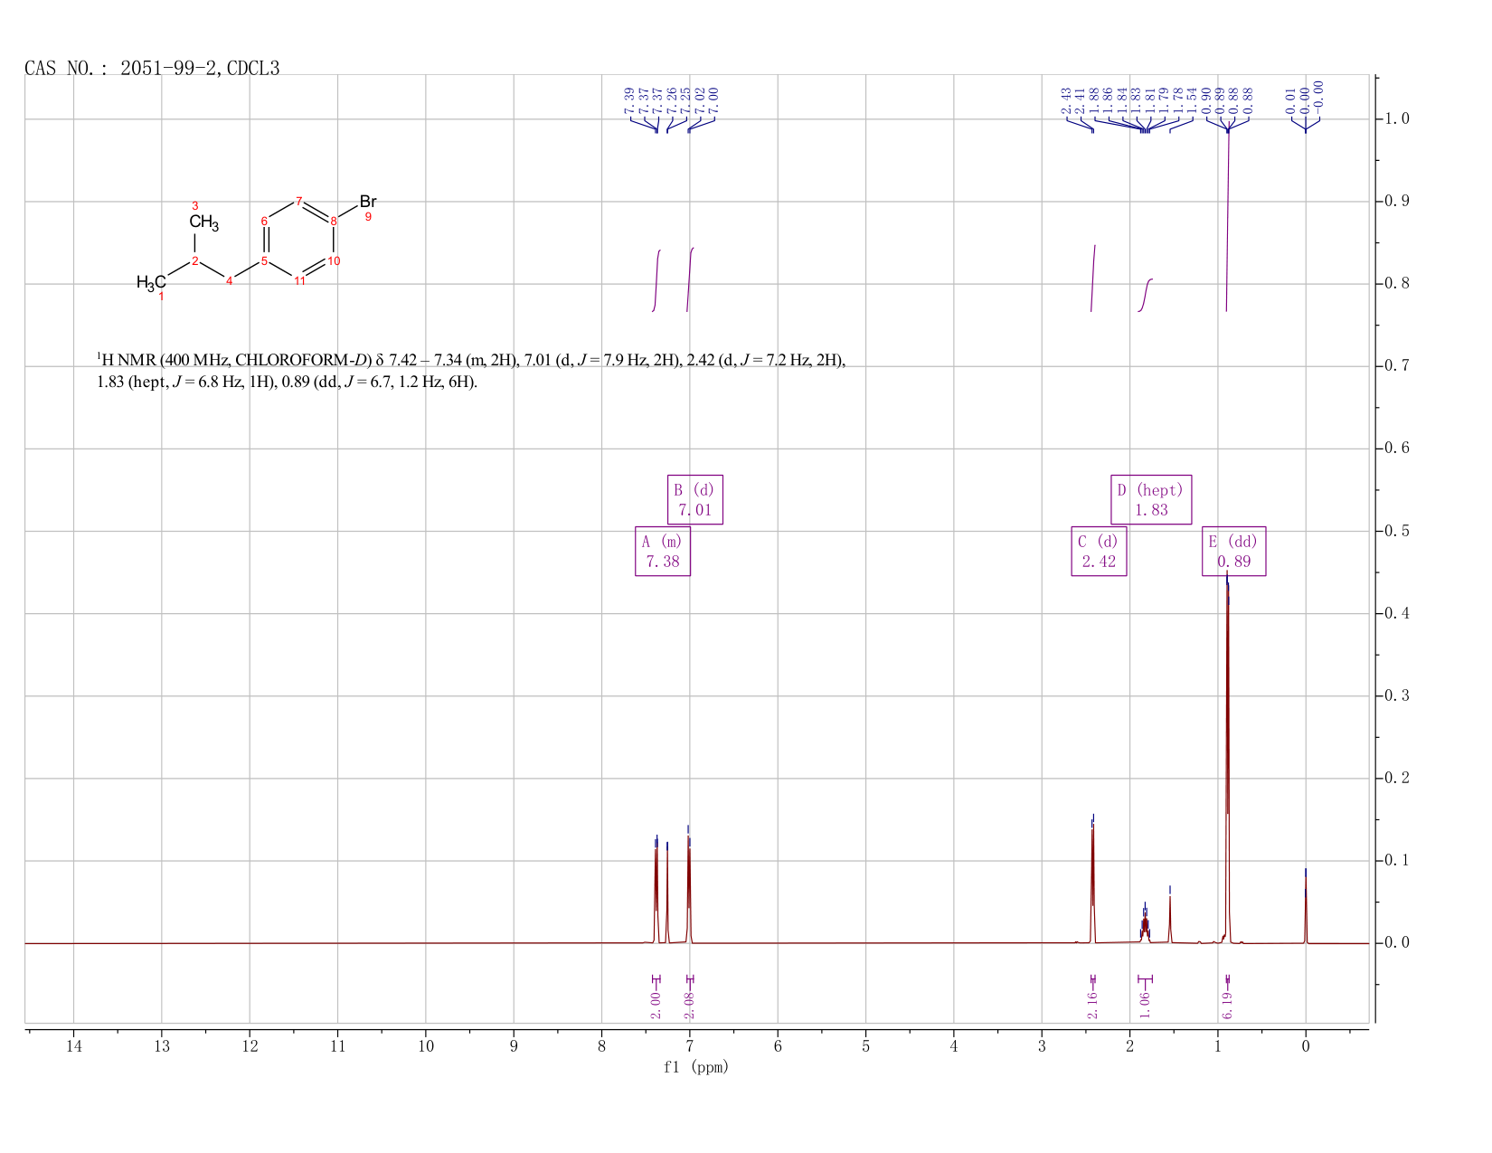Click the atom number 8 in the ring
The width and height of the screenshot is (1492, 1153).
[334, 222]
